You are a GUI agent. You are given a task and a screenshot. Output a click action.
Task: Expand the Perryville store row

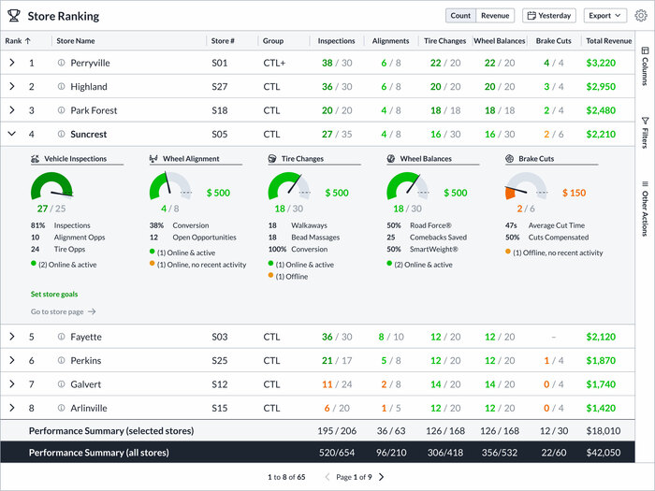point(12,63)
